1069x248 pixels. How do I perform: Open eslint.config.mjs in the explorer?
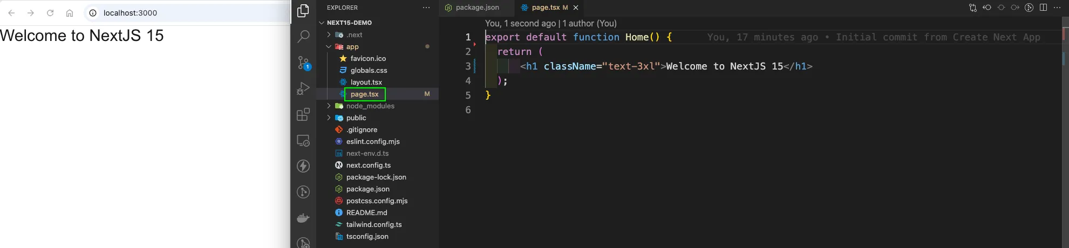tap(373, 141)
